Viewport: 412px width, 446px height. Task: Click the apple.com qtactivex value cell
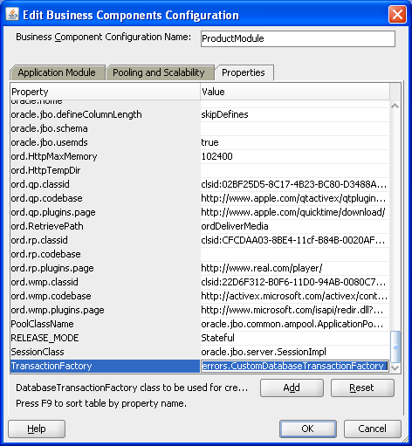pos(295,198)
